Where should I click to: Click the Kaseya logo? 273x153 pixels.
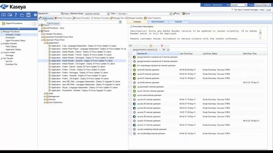pos(13,7)
